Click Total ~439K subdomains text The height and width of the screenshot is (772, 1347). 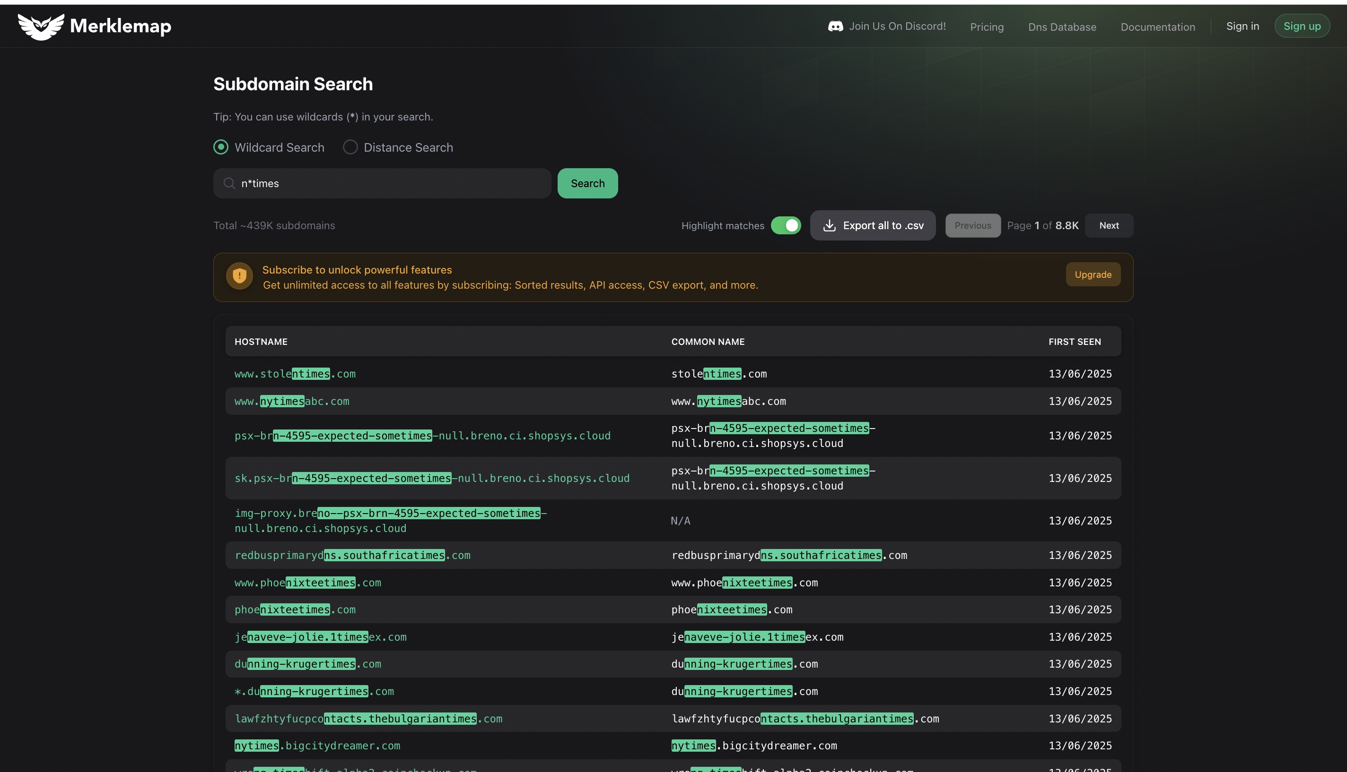click(274, 225)
